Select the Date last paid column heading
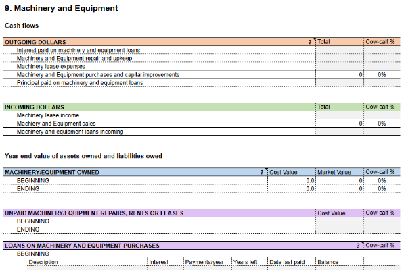406x270 pixels. [x=287, y=262]
